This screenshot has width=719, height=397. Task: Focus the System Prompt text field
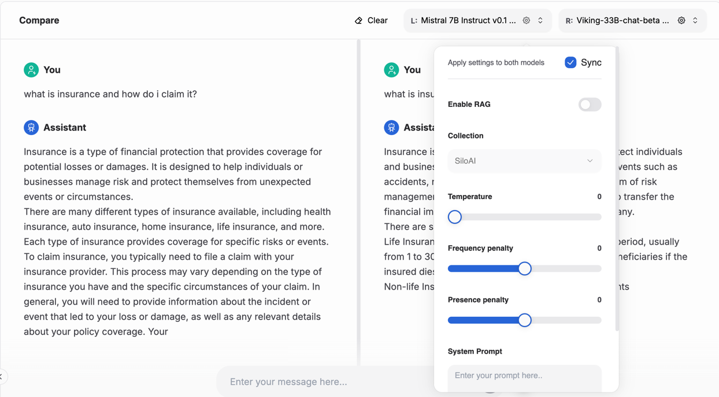(x=524, y=376)
